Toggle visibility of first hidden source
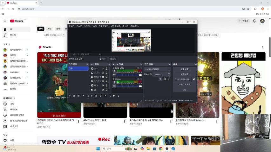Screen dimensions: 271x152 coord(103,68)
